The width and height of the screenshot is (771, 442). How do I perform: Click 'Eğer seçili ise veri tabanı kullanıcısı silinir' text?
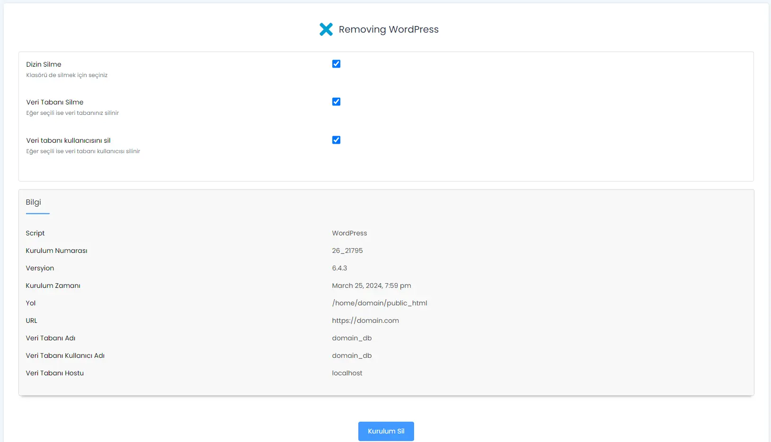pyautogui.click(x=83, y=151)
